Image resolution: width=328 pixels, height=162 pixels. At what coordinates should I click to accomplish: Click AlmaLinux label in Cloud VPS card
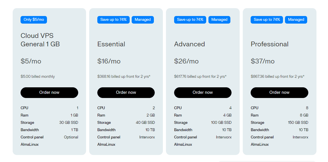[x=30, y=144]
